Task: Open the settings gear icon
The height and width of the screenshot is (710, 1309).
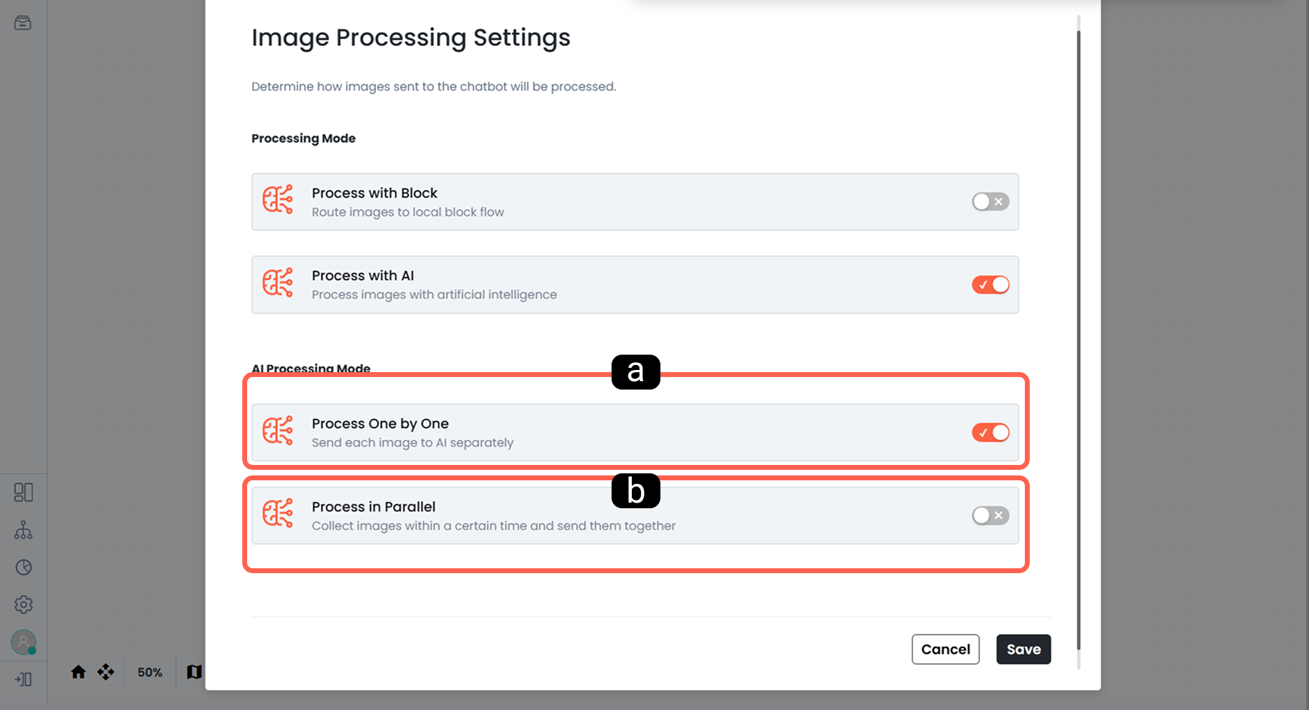Action: [x=23, y=605]
